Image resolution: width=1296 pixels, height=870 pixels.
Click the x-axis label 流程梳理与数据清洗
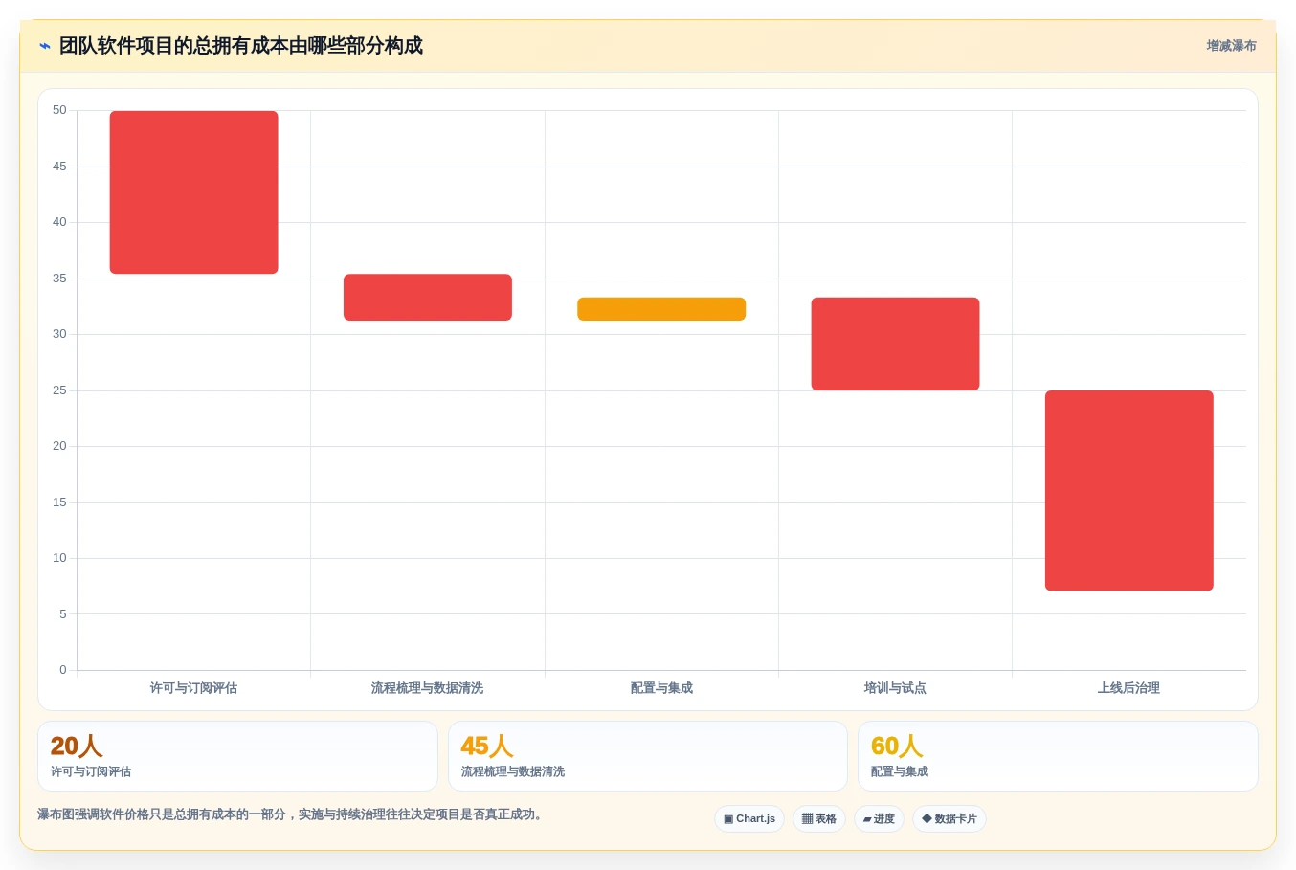tap(427, 688)
